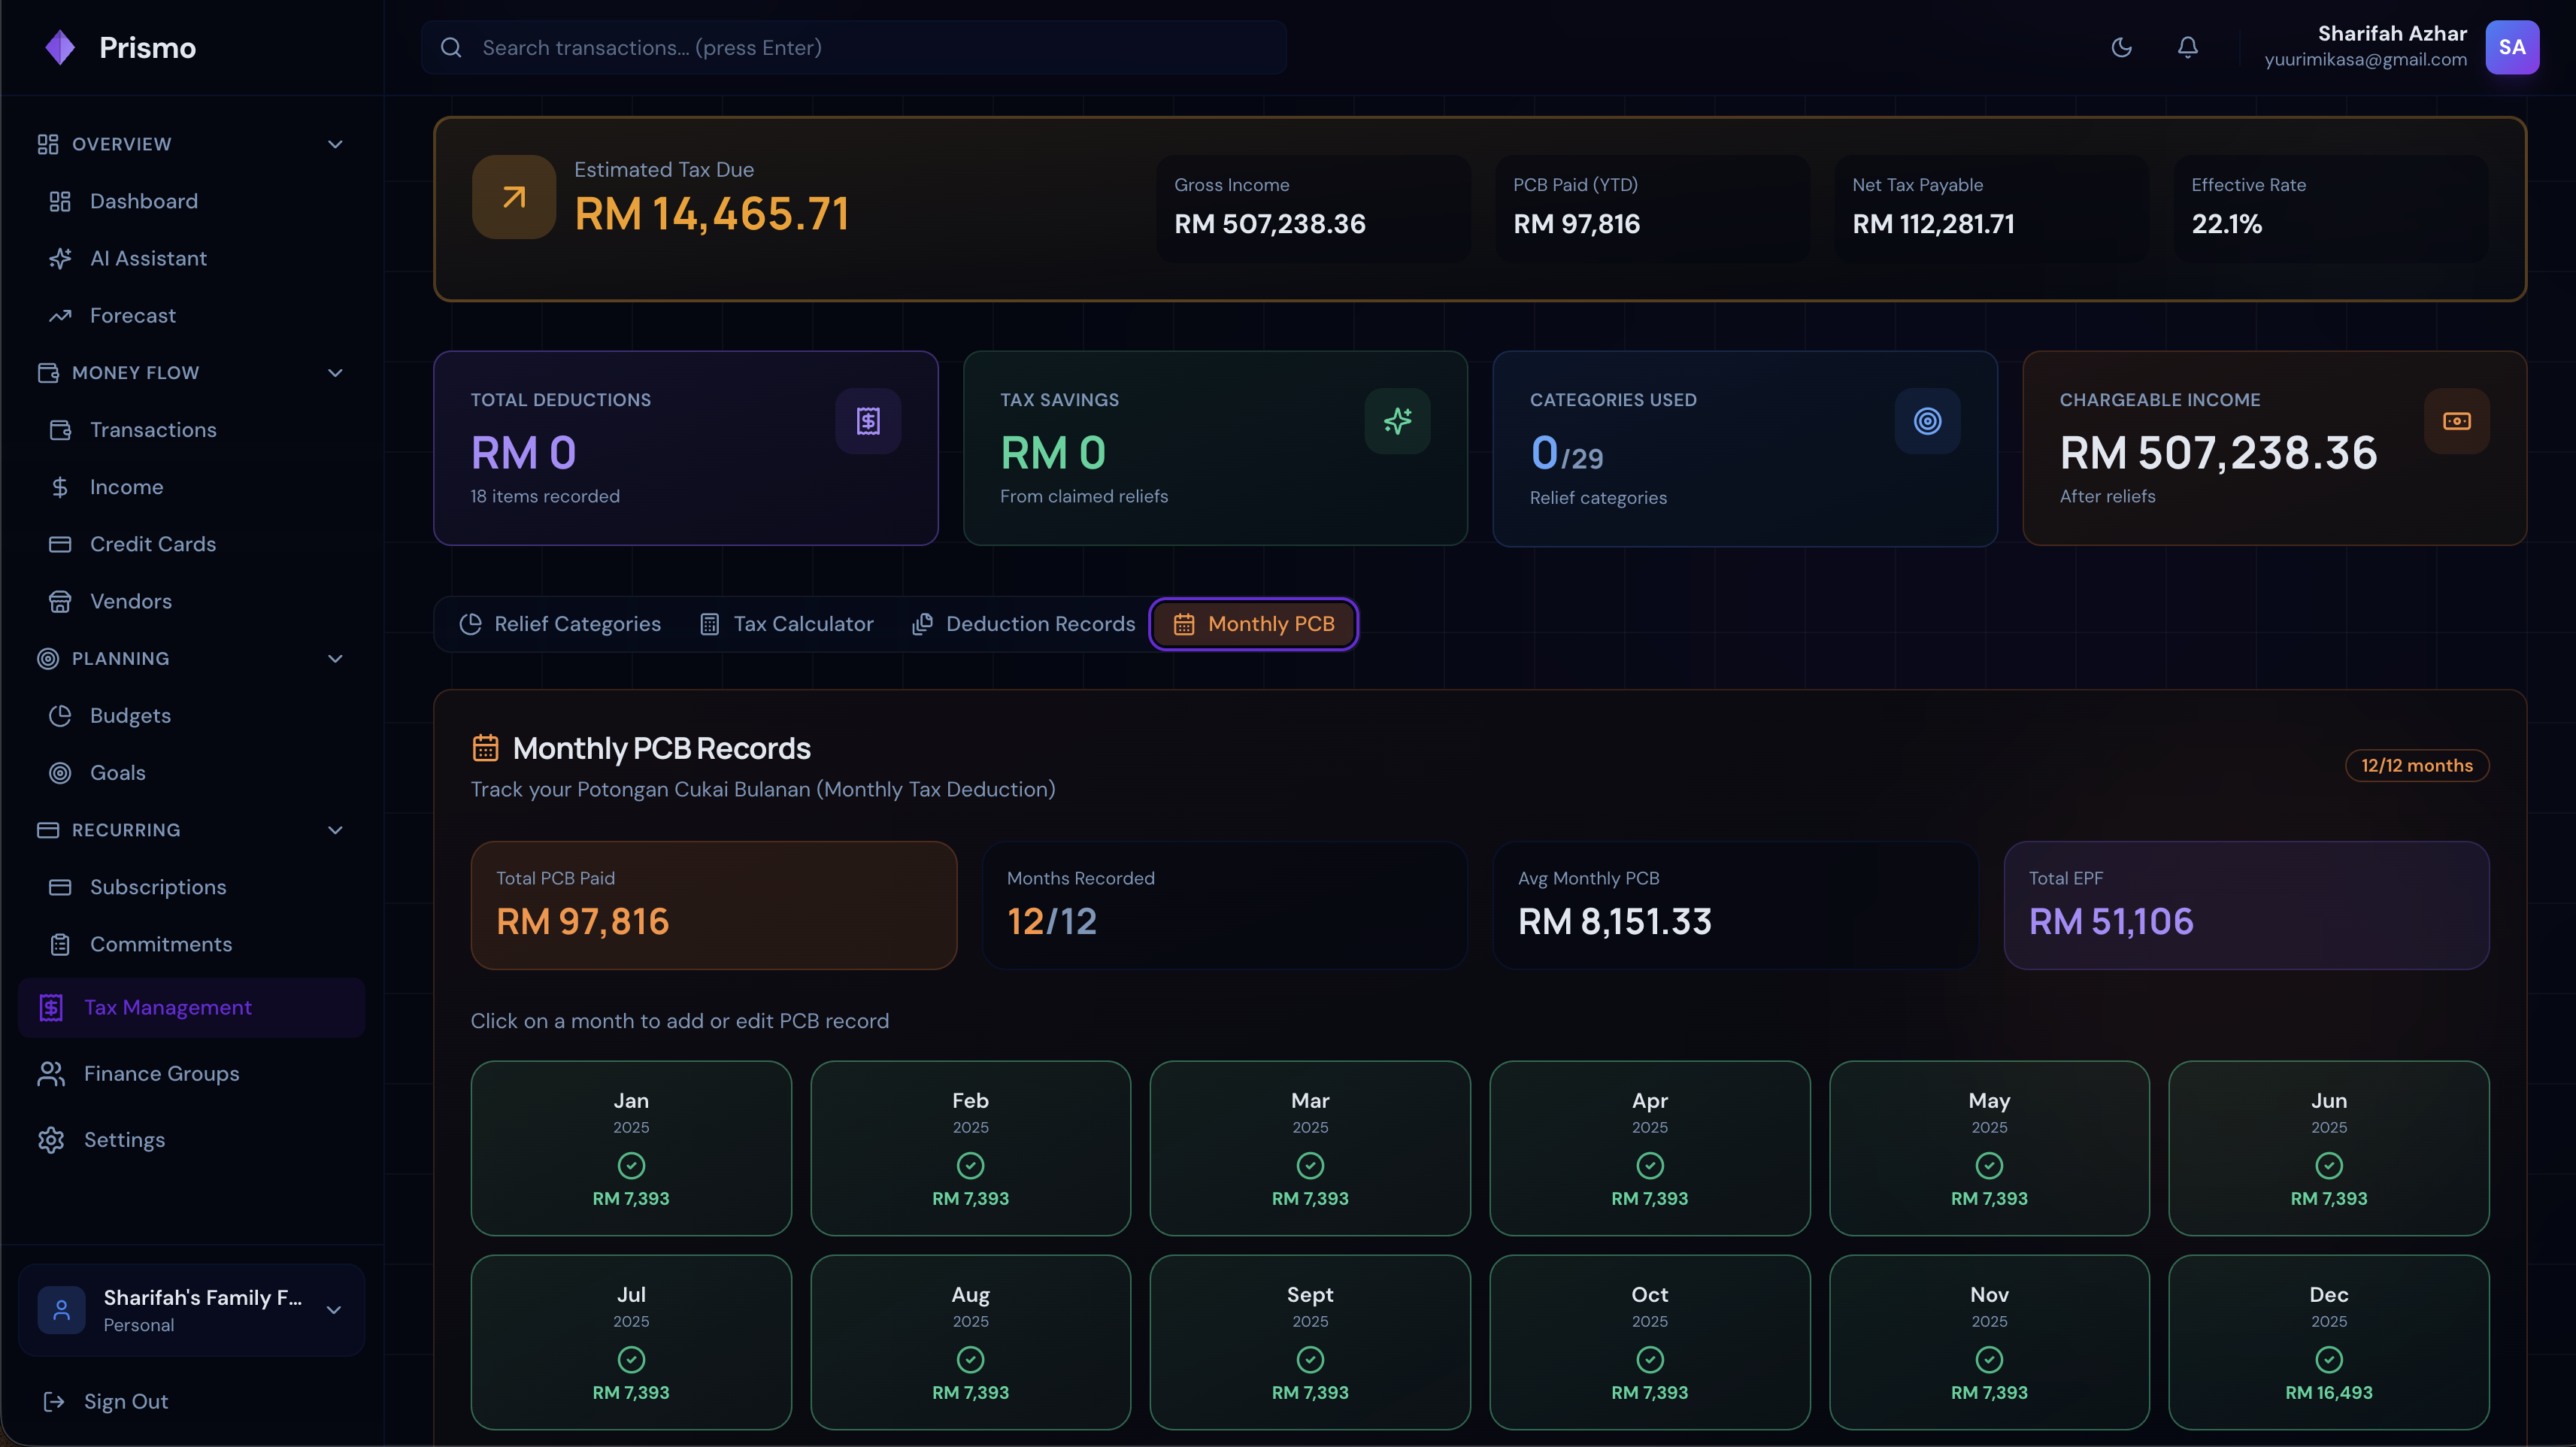Toggle dark mode moon icon
2576x1447 pixels.
pos(2121,47)
